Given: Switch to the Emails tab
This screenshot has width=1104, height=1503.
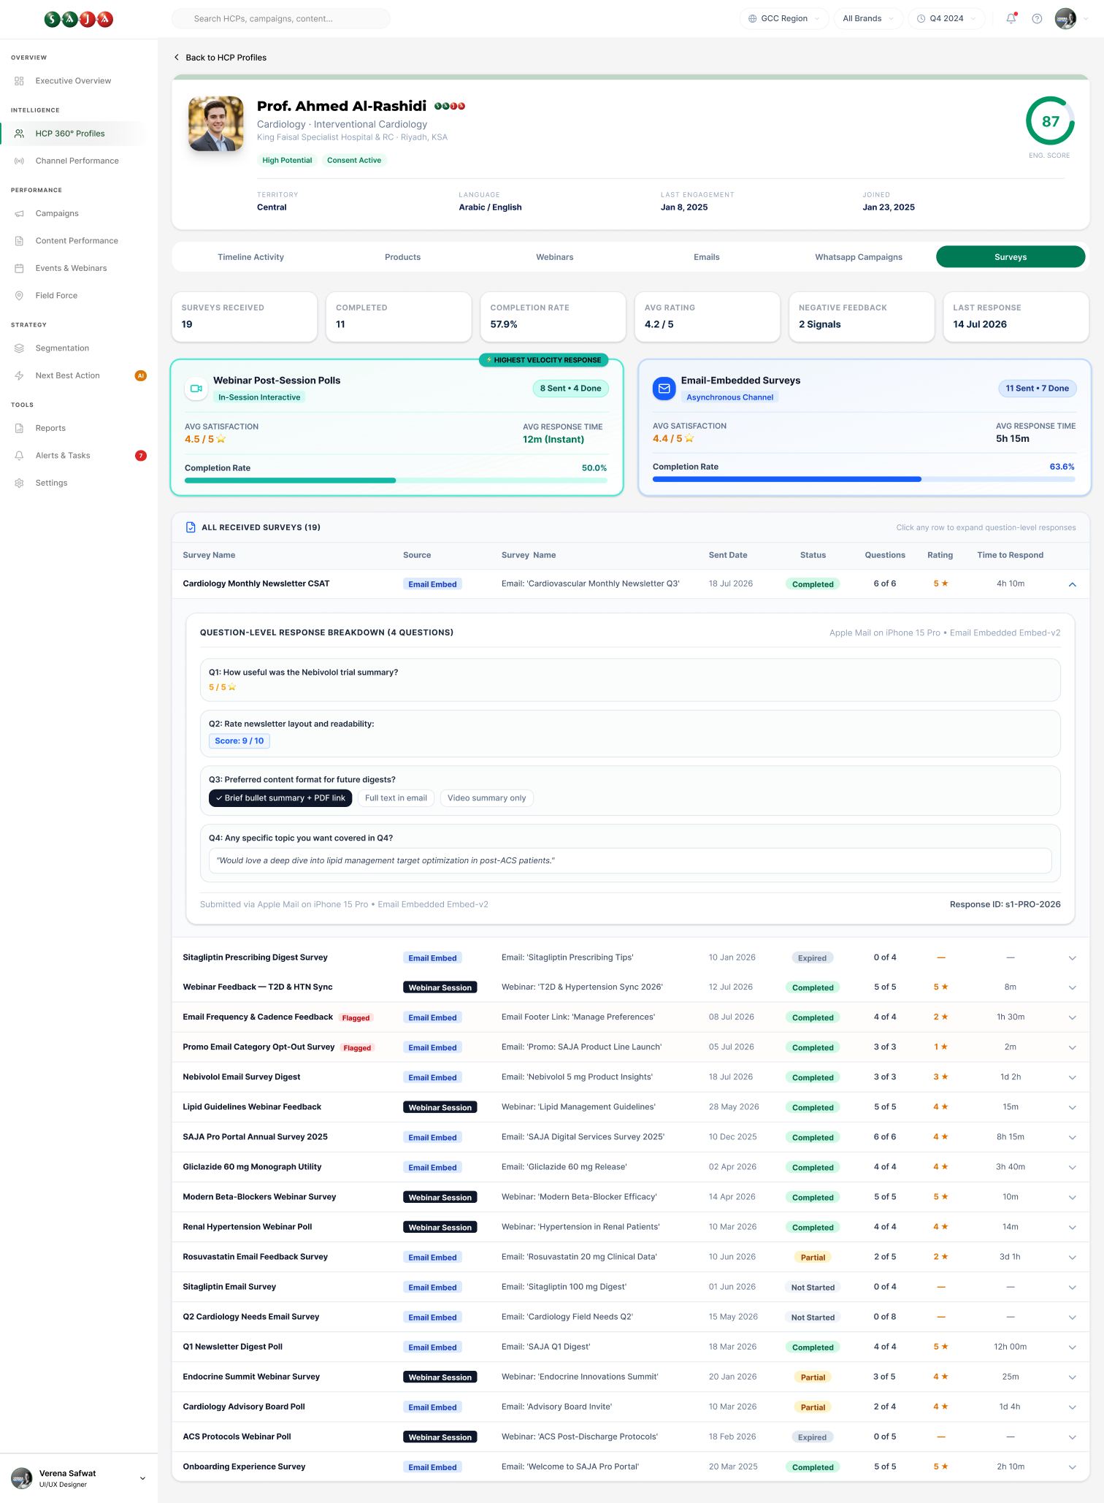Looking at the screenshot, I should click(x=706, y=257).
